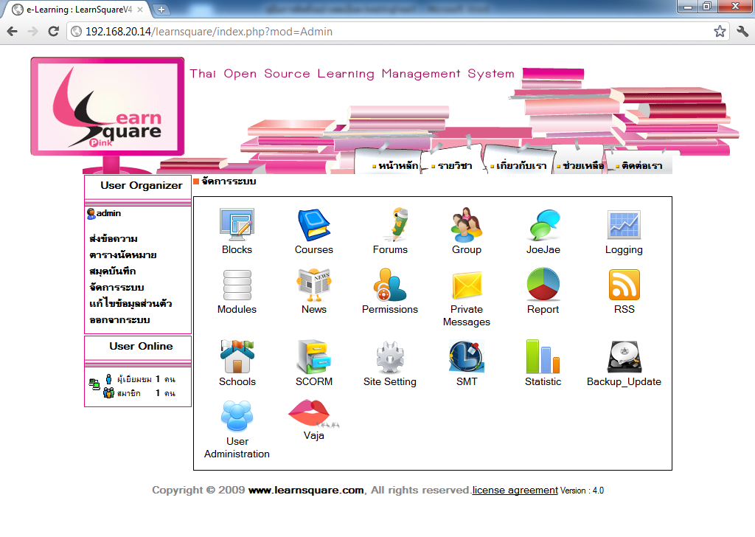Select the RSS feed icon
Screen dimensions: 755x537
[624, 285]
